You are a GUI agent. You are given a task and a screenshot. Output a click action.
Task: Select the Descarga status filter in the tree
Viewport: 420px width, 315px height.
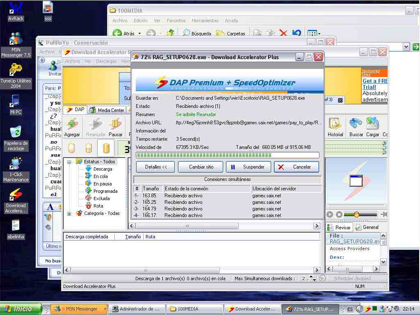[x=98, y=169]
